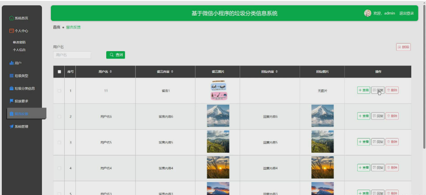Click 回复 for the 用户名6 row
The width and height of the screenshot is (426, 195).
coord(378,116)
